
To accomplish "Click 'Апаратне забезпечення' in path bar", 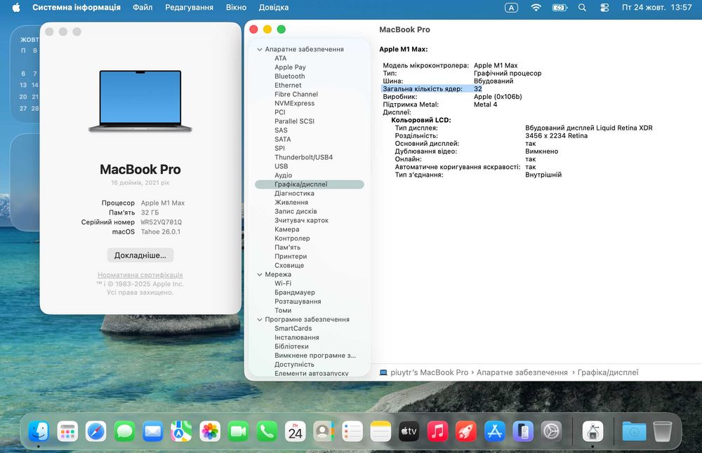I will pos(522,372).
